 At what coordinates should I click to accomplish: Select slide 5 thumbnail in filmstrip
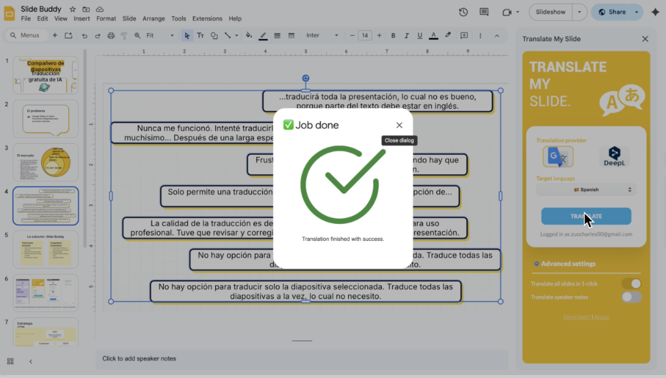point(46,249)
